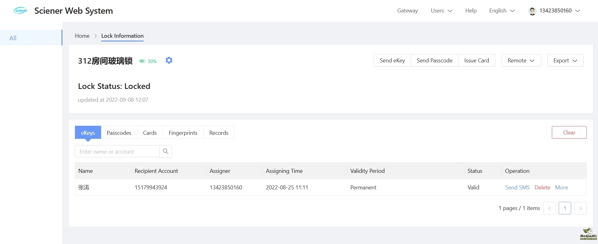Open the Fingerprints tab
Screen dimensions: 598x244
(183, 133)
